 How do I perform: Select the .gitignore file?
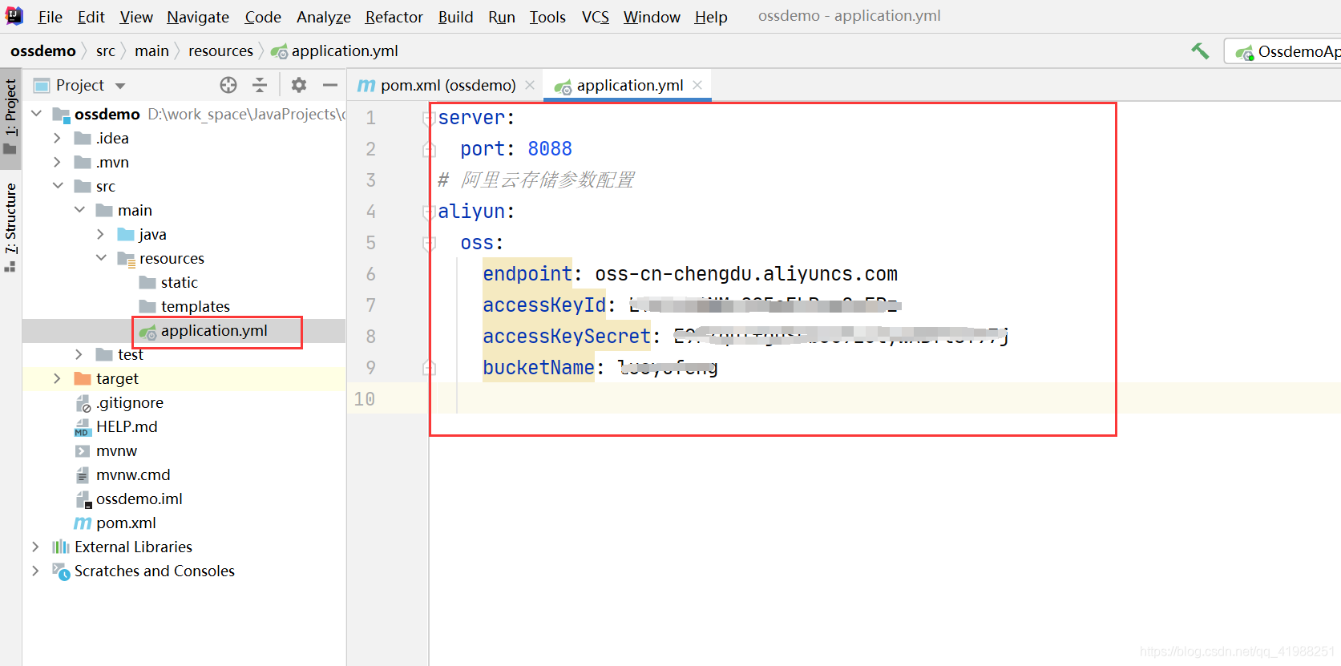click(x=129, y=402)
